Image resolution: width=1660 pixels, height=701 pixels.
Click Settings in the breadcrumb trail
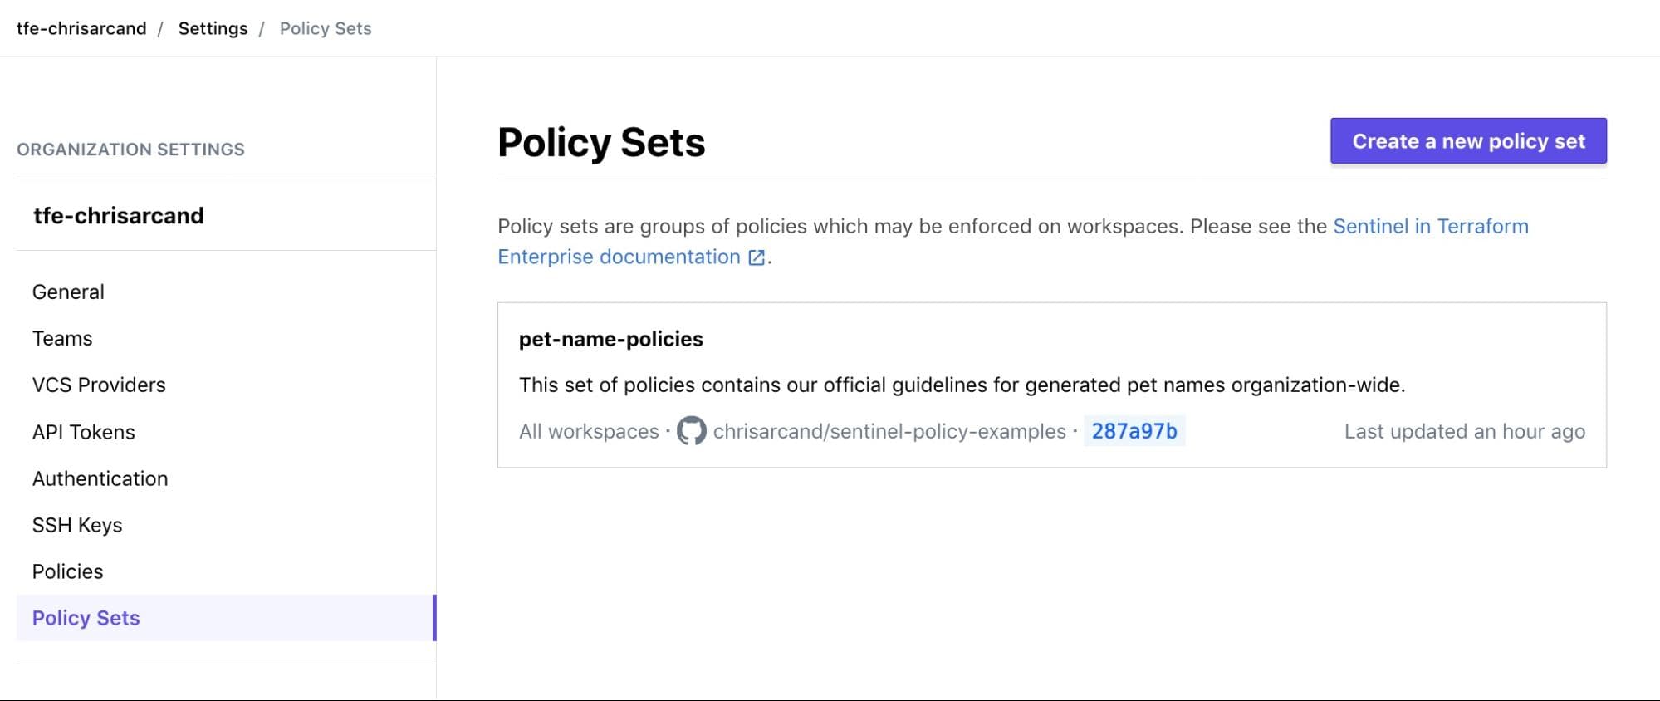click(x=213, y=27)
